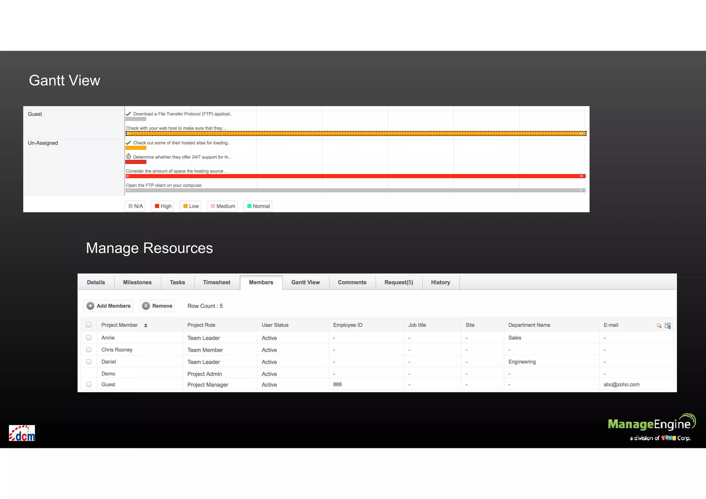Screen dimensions: 706x499
Task: Click the Sales department cell
Action: [x=515, y=338]
